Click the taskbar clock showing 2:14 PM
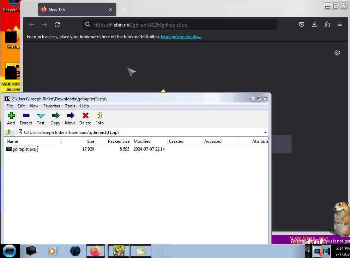This screenshot has height=258, width=350. click(343, 251)
